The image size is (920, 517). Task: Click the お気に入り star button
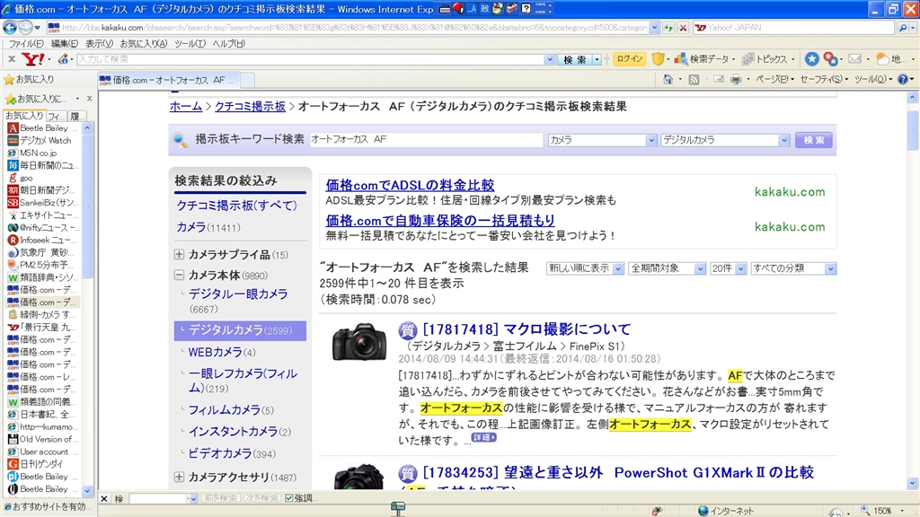pos(29,79)
